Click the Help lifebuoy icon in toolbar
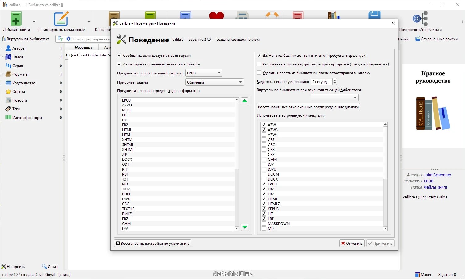This screenshot has height=279, width=465. [x=272, y=15]
